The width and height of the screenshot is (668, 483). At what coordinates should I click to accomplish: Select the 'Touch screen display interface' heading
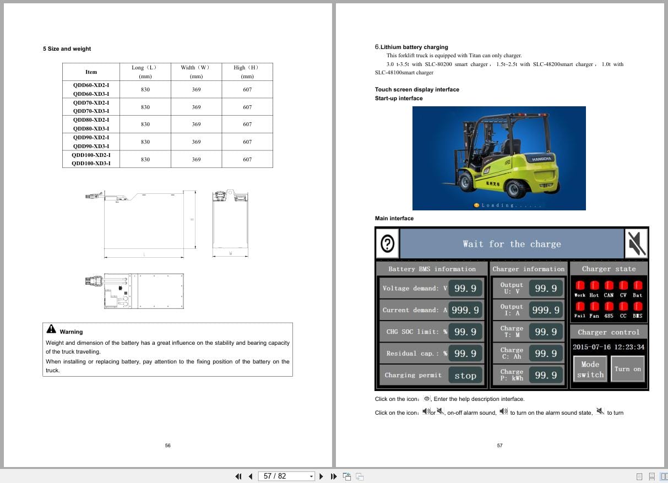point(417,90)
